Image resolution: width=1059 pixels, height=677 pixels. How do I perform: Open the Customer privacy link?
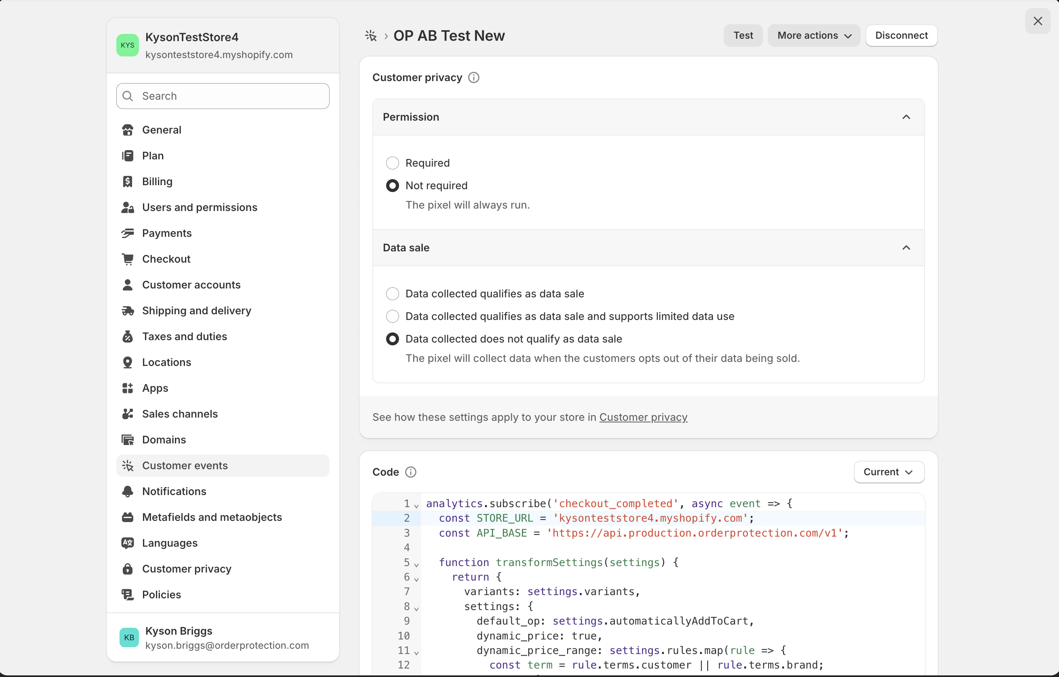tap(643, 417)
